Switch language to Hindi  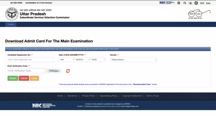point(202,3)
